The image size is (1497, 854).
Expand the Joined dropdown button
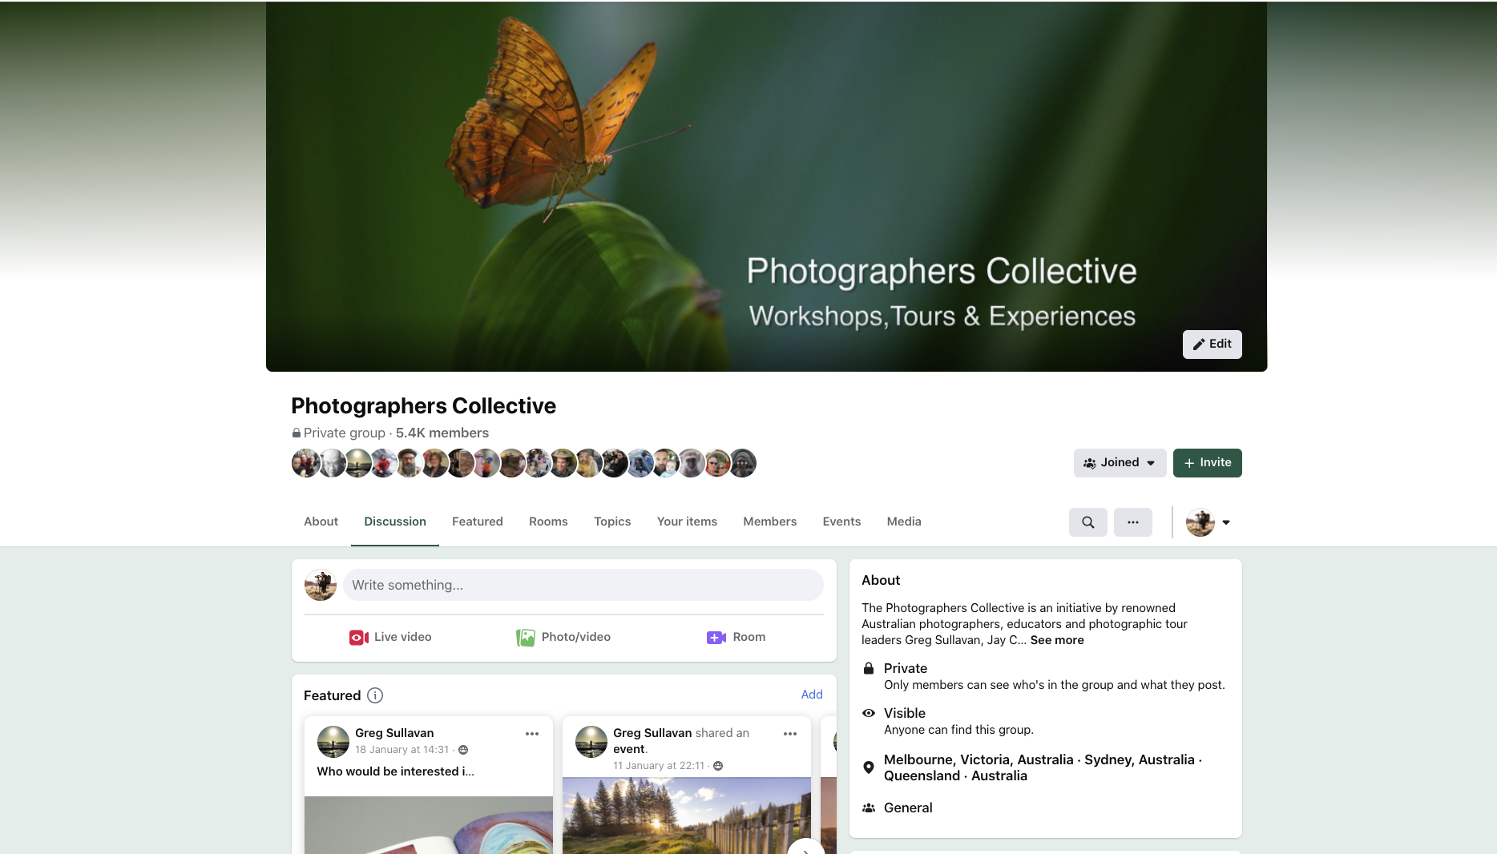1120,463
